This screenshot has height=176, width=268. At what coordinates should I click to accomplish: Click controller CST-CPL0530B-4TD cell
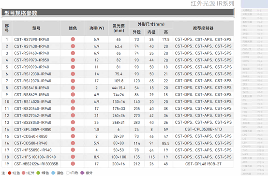coord(203,129)
